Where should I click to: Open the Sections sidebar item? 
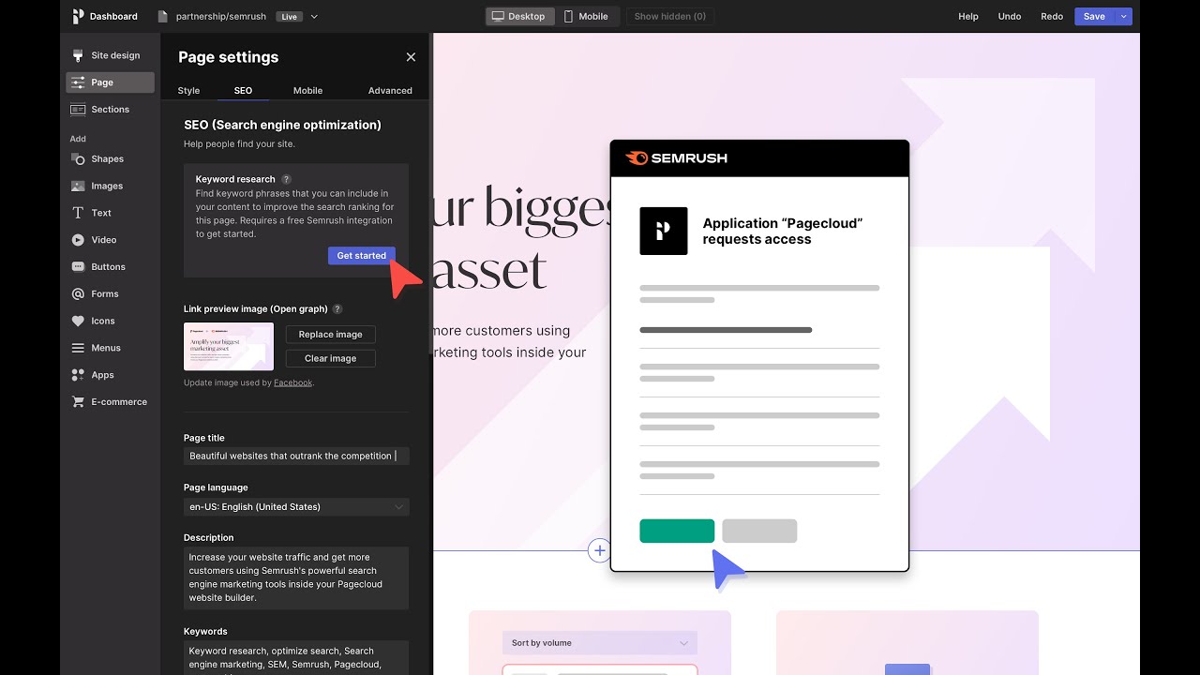pyautogui.click(x=110, y=110)
